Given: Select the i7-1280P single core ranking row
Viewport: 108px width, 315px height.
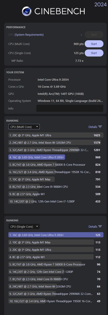Looking at the screenshot, I should 56,272.
